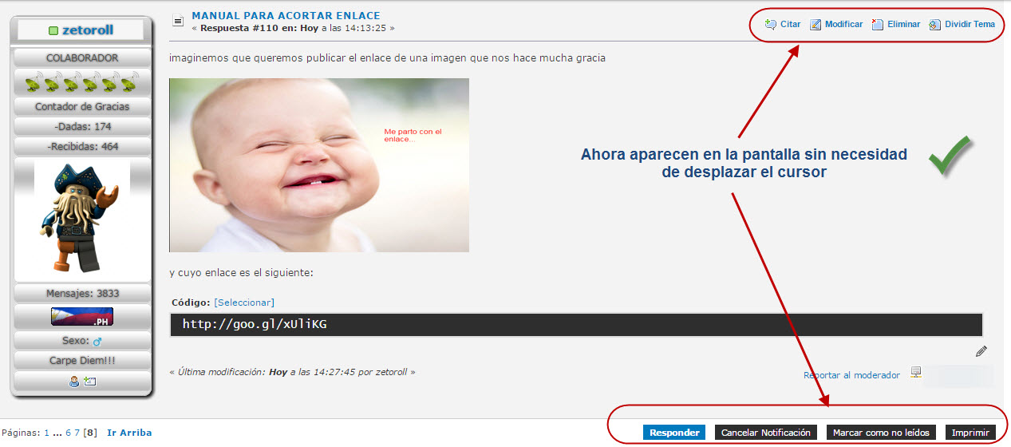
Task: Click Marcar como no leídos button
Action: coord(881,433)
